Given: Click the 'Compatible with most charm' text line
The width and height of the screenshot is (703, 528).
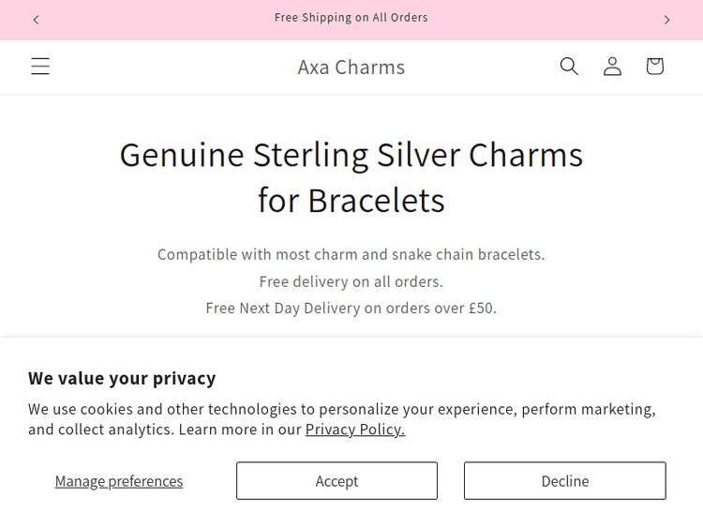Looking at the screenshot, I should coord(351,254).
